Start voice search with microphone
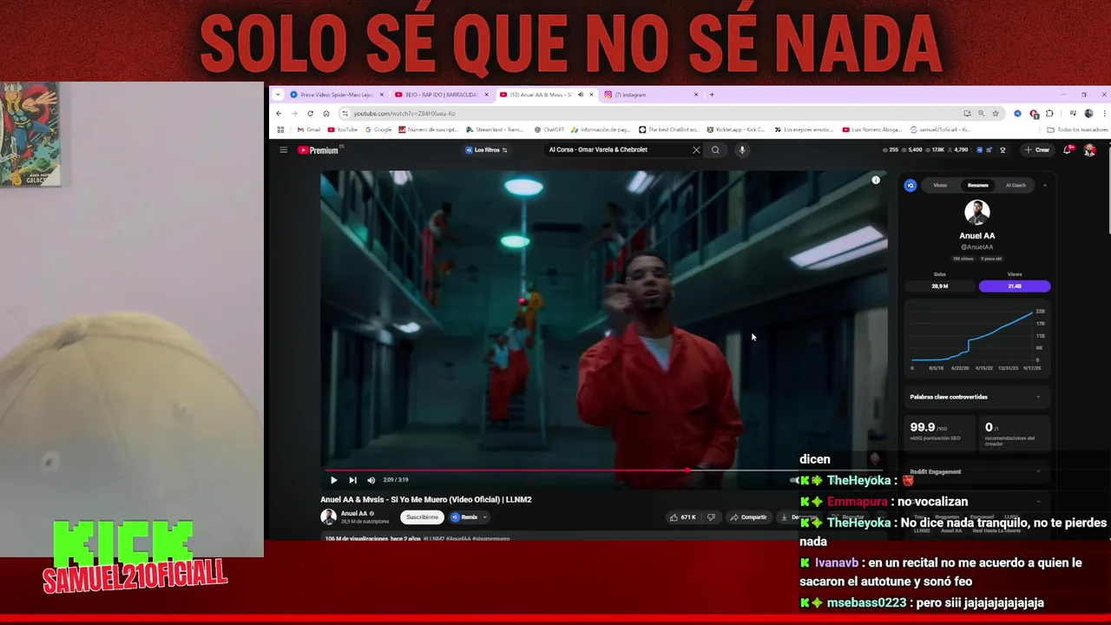 coord(742,150)
